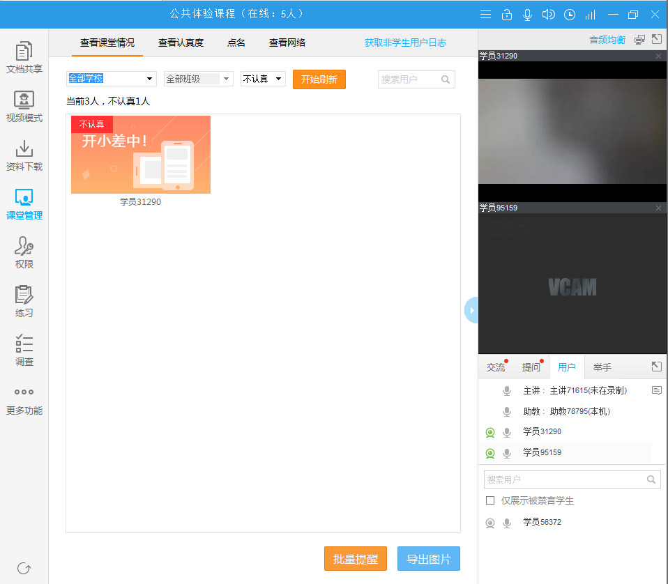Open the 文档共享 document sharing tool
The image size is (668, 584).
pyautogui.click(x=24, y=57)
